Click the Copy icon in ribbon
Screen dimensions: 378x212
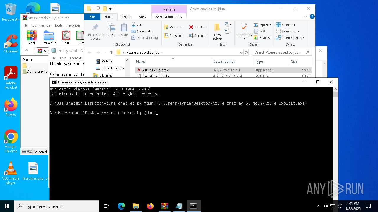[111, 30]
